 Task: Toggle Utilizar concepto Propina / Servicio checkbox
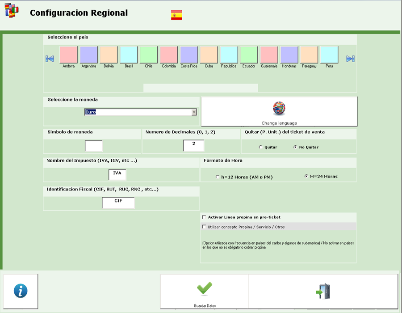point(204,227)
